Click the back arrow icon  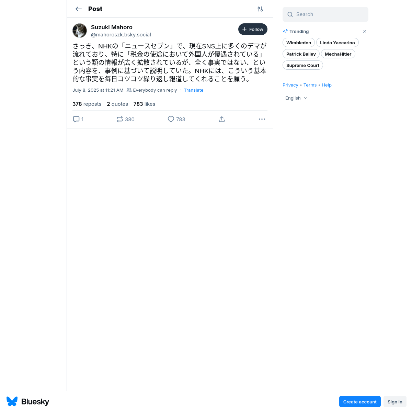click(79, 9)
